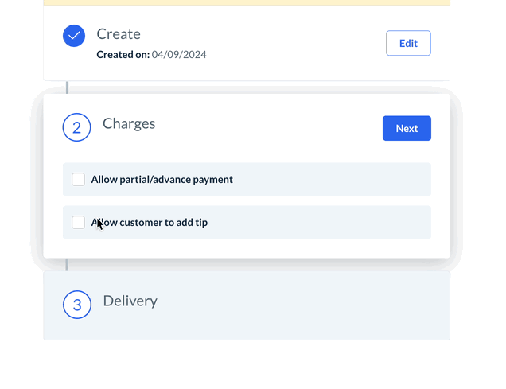
Task: Click blank space right of partial payment label
Action: [x=334, y=180]
